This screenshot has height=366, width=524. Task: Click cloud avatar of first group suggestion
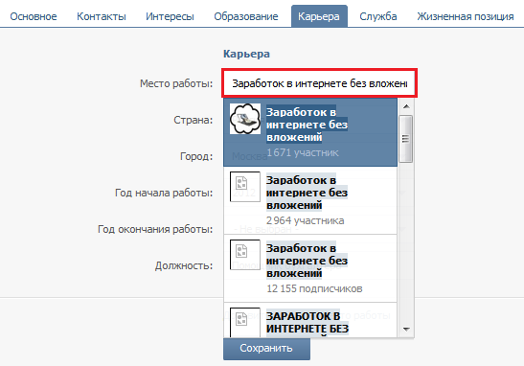click(245, 119)
